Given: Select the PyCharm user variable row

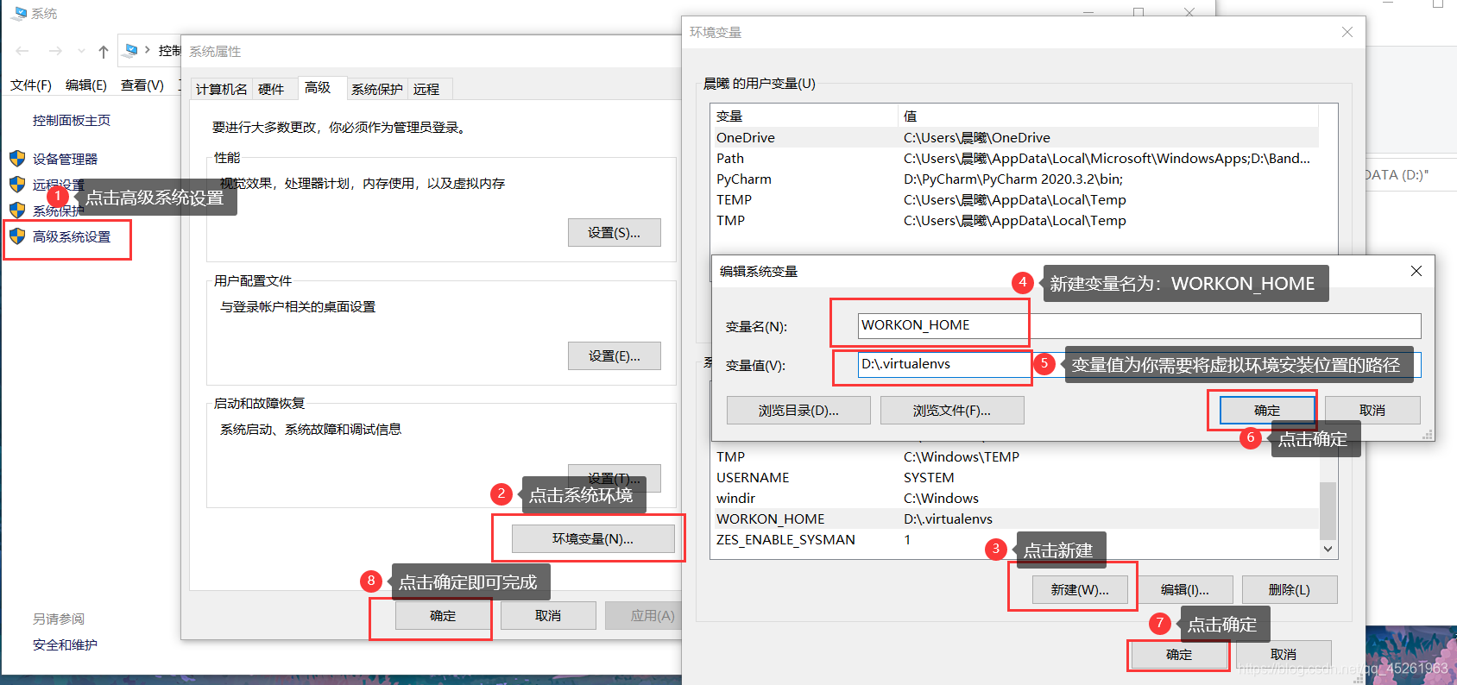Looking at the screenshot, I should point(1015,179).
